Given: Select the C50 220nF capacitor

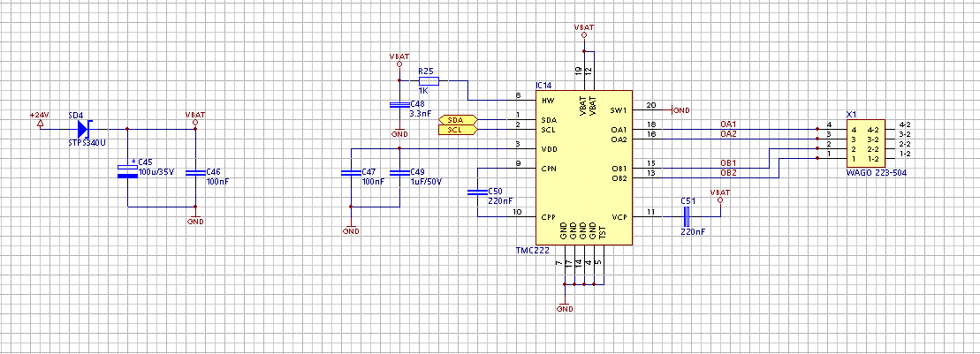Looking at the screenshot, I should pos(477,193).
